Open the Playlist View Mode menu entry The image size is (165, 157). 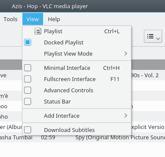[x=77, y=53]
